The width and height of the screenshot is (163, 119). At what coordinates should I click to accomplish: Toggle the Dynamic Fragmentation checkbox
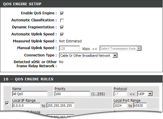pyautogui.click(x=62, y=27)
